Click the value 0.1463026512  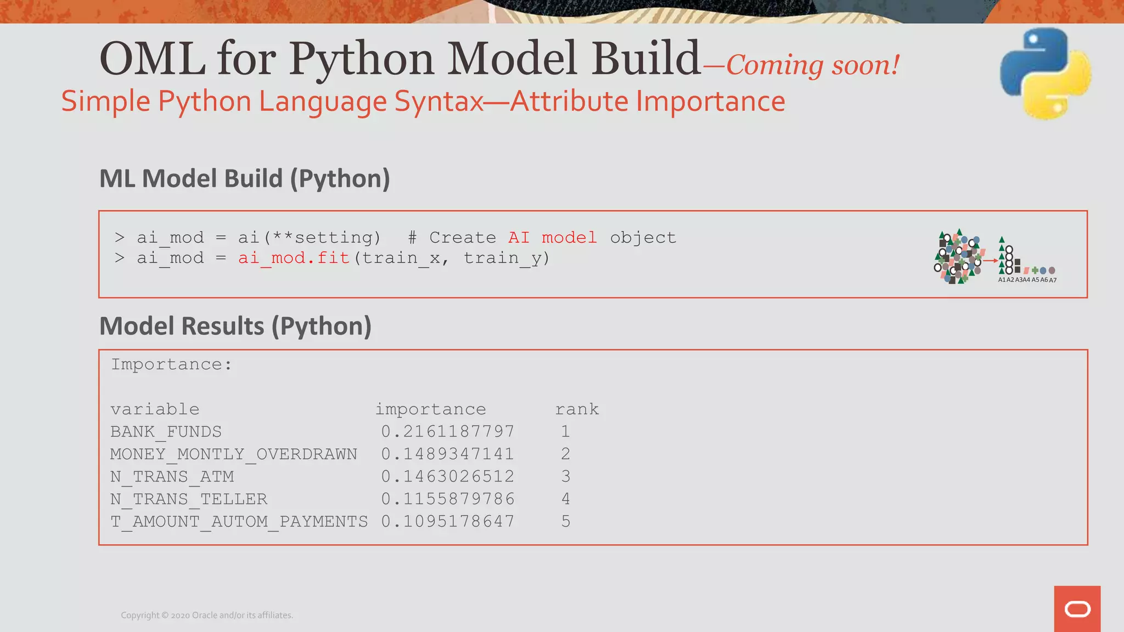pos(448,476)
